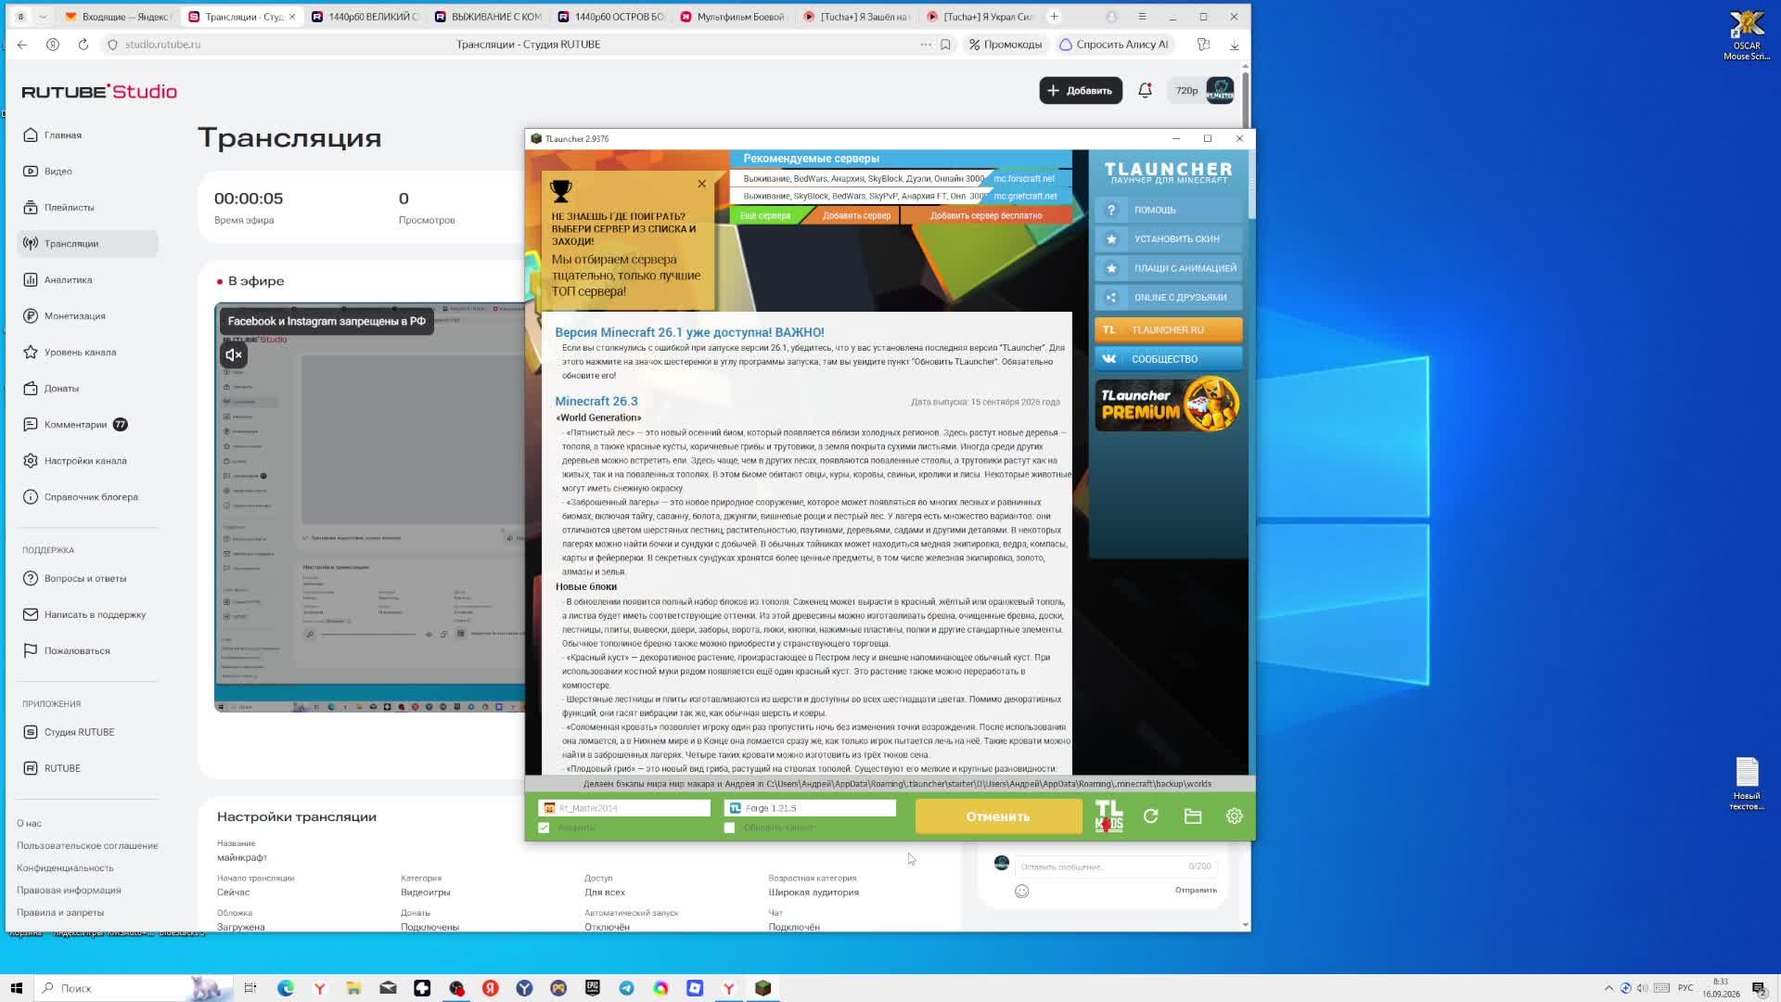Open TLauncher settings gear icon
This screenshot has width=1781, height=1002.
1234,816
